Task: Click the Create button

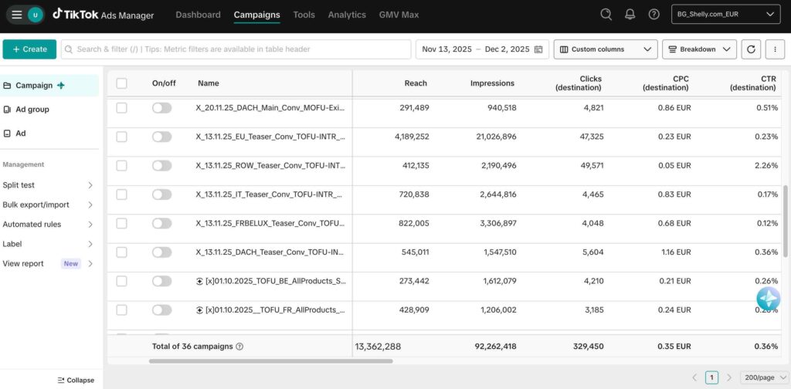Action: coord(30,49)
